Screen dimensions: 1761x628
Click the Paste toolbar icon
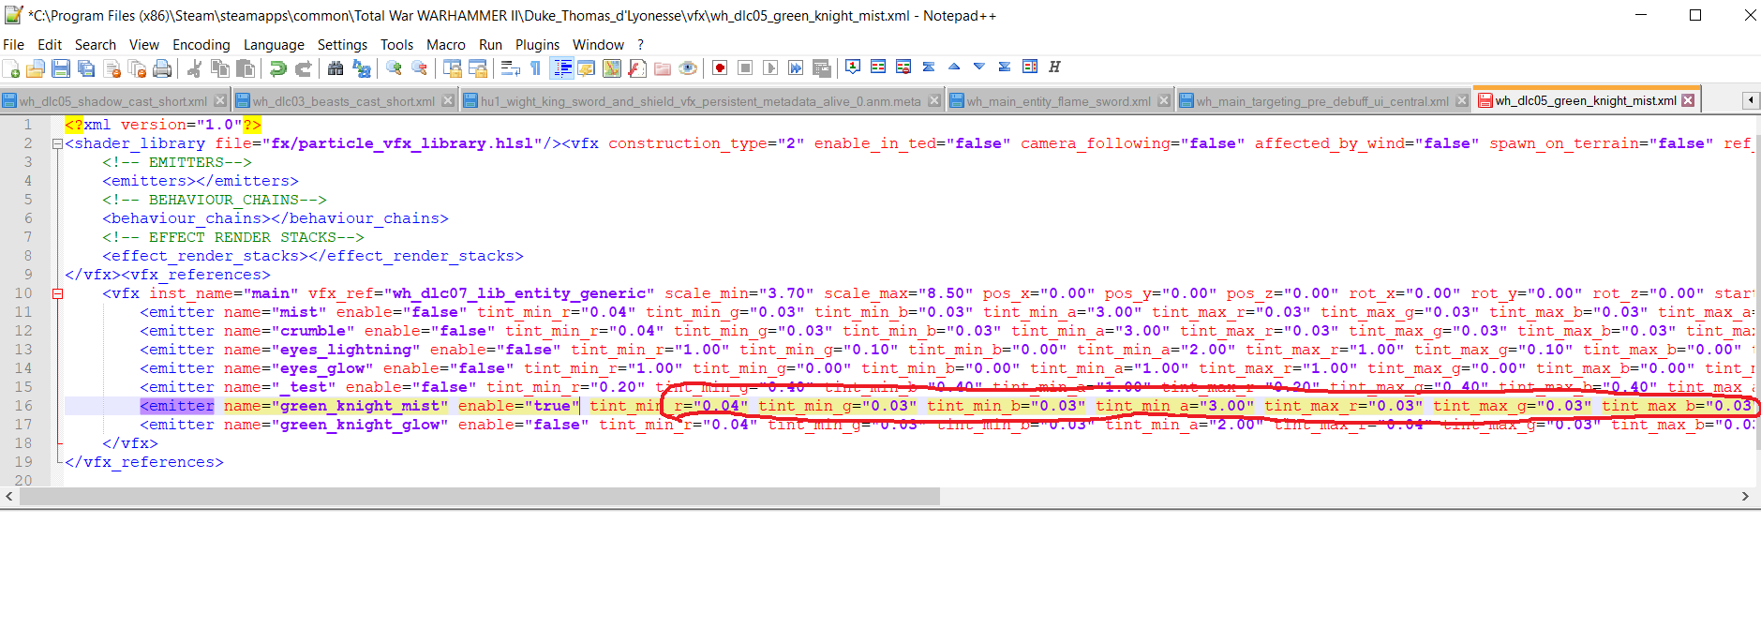pyautogui.click(x=246, y=67)
